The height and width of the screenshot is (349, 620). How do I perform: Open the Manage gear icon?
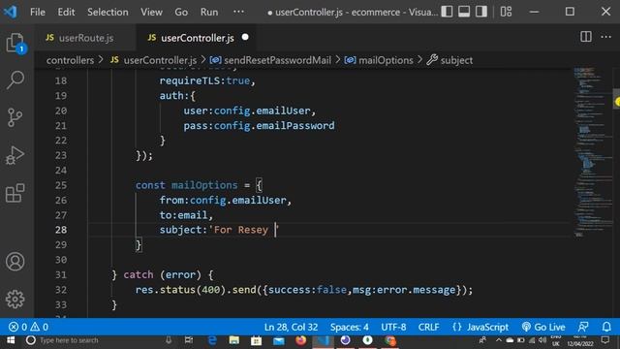pos(15,300)
